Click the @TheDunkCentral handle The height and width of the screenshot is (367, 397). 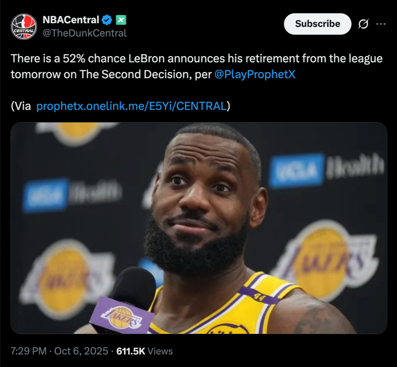(84, 33)
